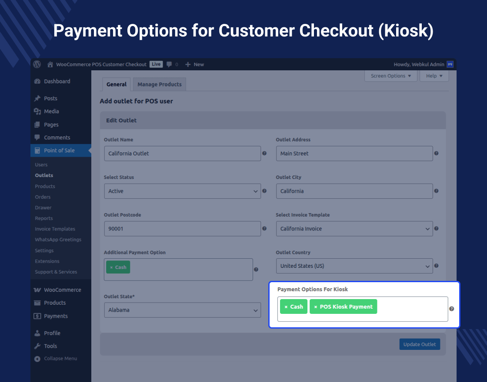Click the Outlet Address input field
Viewport: 487px width, 382px height.
(x=354, y=154)
